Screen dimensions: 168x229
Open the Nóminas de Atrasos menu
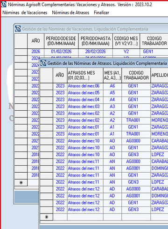[70, 13]
